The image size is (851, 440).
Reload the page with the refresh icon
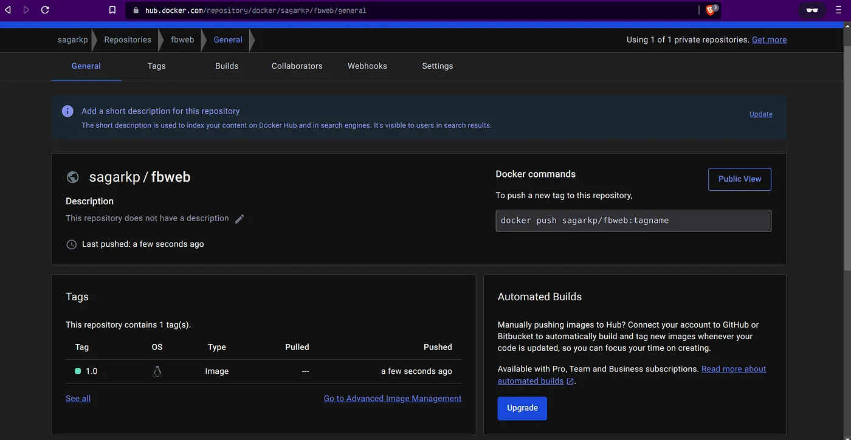(x=45, y=10)
